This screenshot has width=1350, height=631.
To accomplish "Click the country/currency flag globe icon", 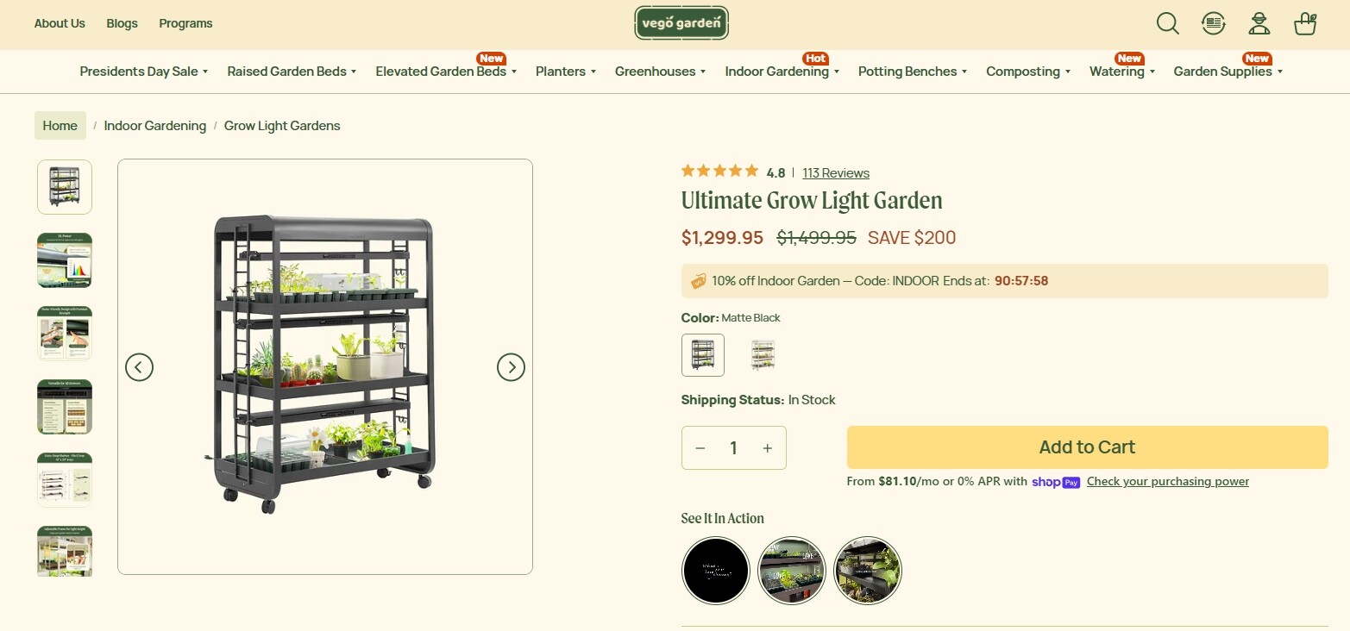I will tap(1214, 23).
